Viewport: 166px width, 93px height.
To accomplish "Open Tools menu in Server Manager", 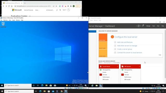I will (154, 26).
